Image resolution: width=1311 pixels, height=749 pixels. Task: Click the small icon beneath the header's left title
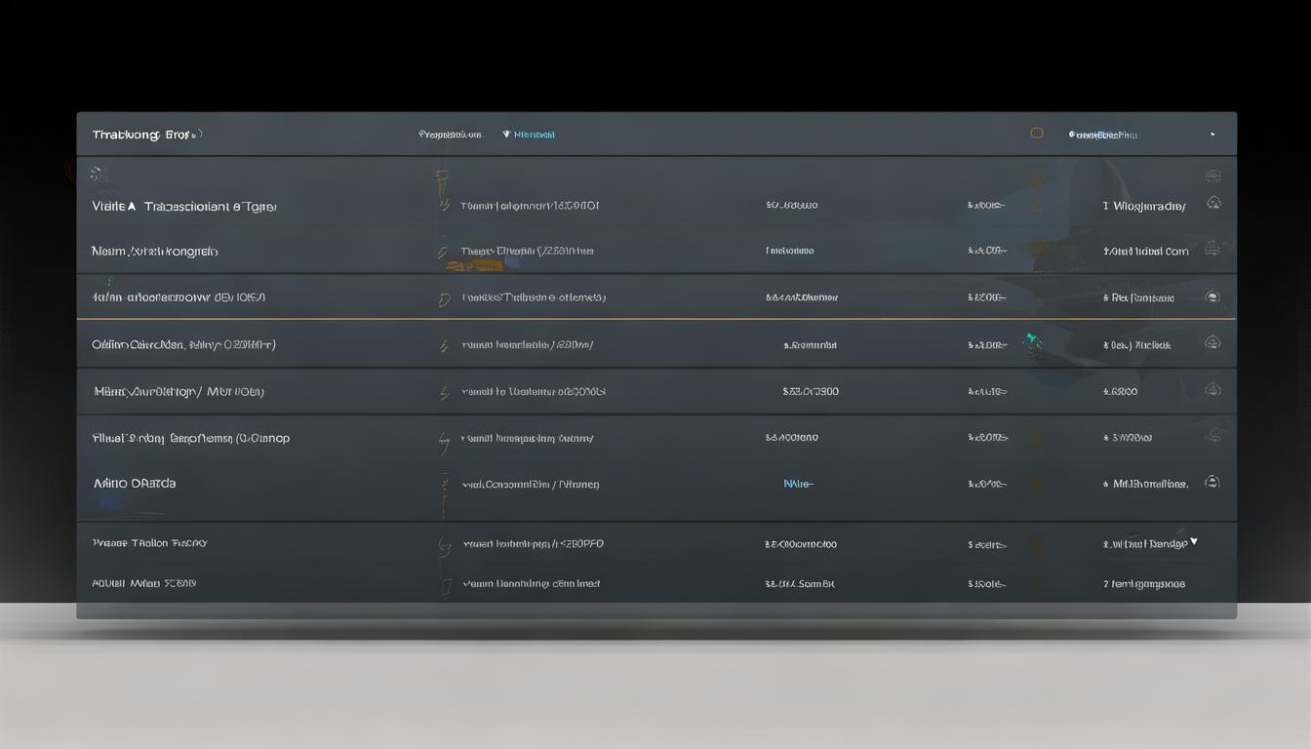point(96,174)
